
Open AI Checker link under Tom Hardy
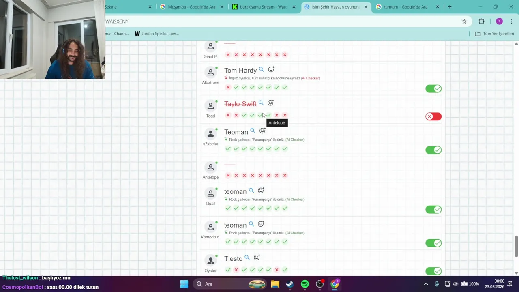coord(310,78)
